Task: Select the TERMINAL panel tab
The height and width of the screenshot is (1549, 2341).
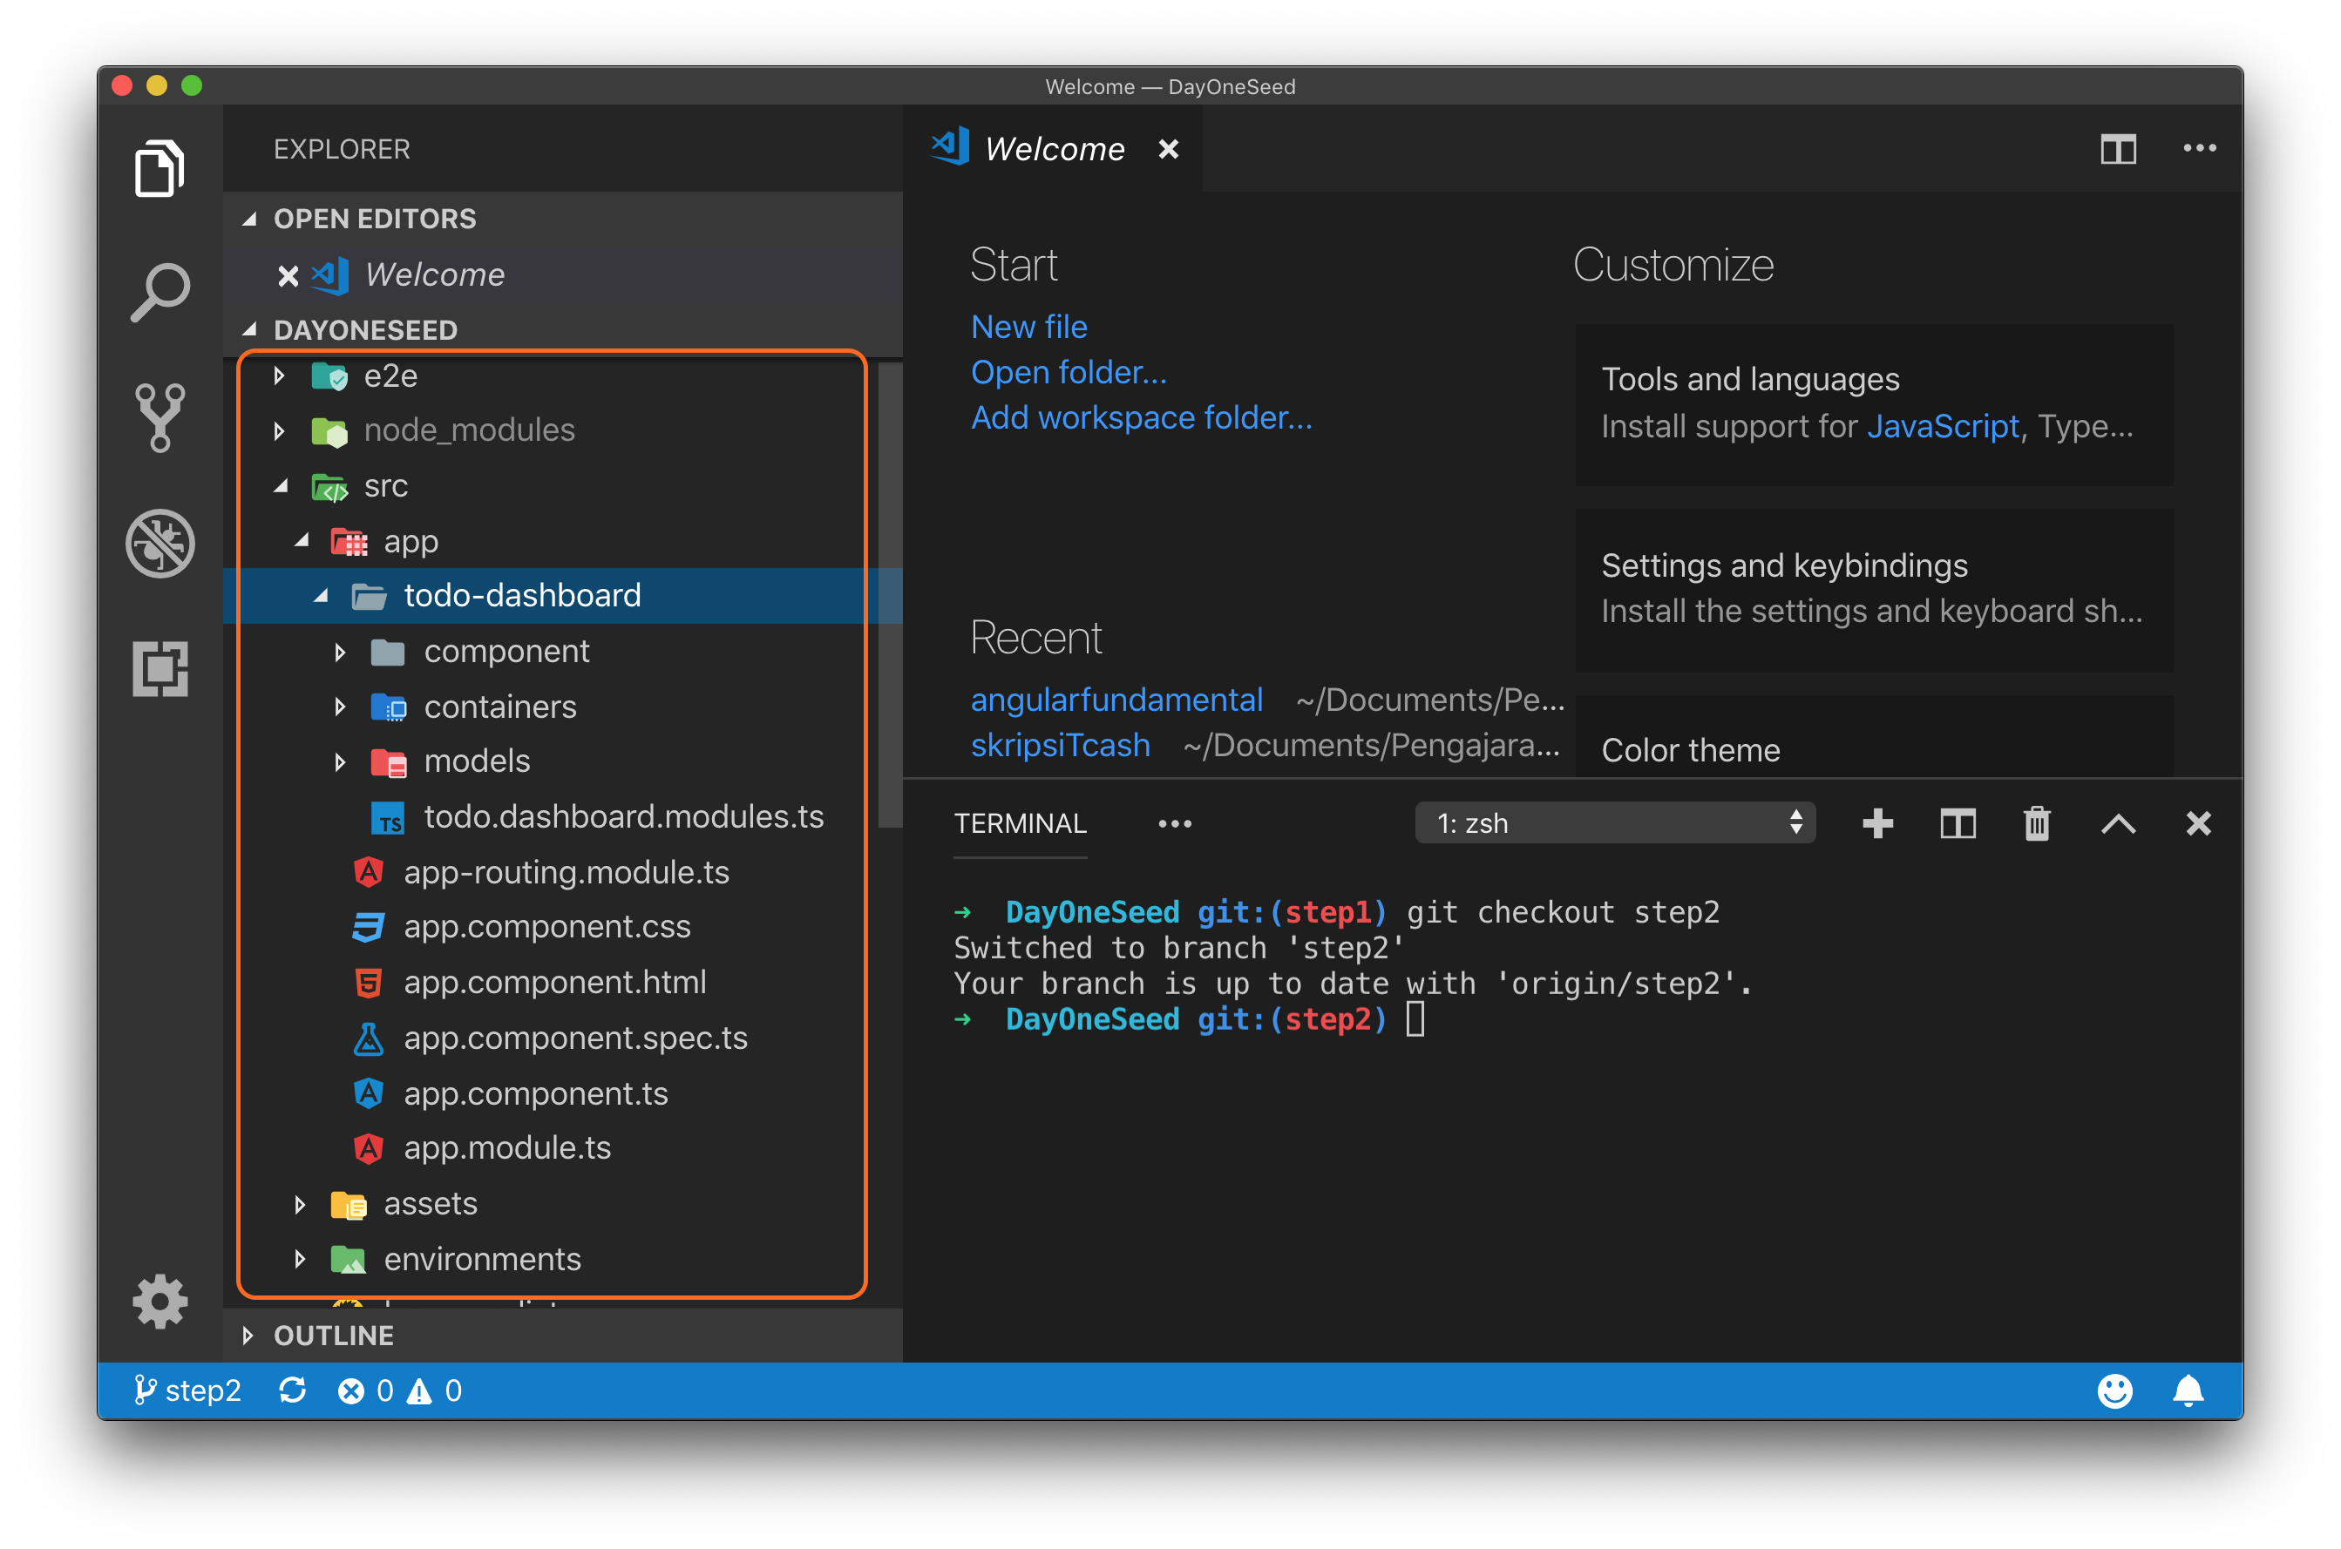Action: (1020, 823)
